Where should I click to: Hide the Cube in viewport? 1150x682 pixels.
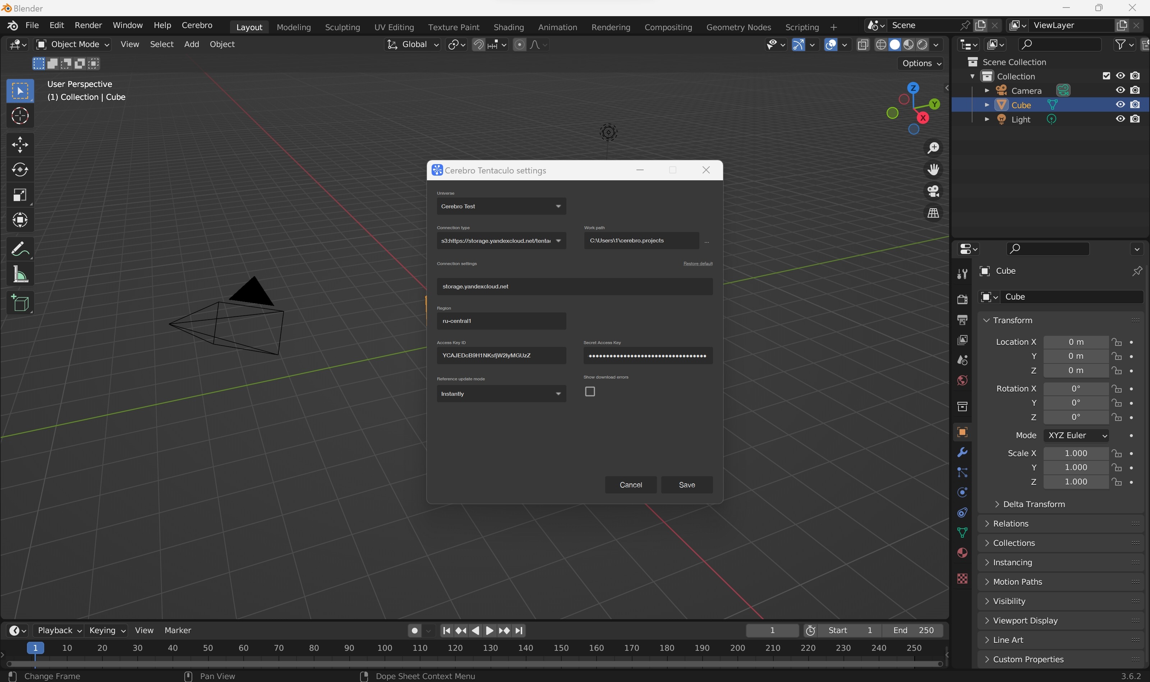click(x=1120, y=105)
